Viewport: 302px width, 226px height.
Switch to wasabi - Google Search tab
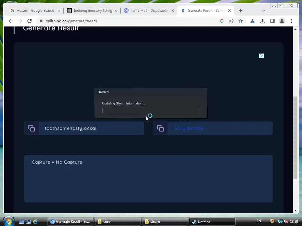[35, 11]
